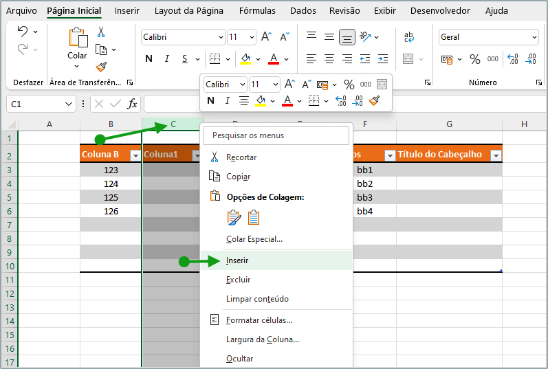548x369 pixels.
Task: Expand the Colar paste options arrow
Action: click(77, 66)
